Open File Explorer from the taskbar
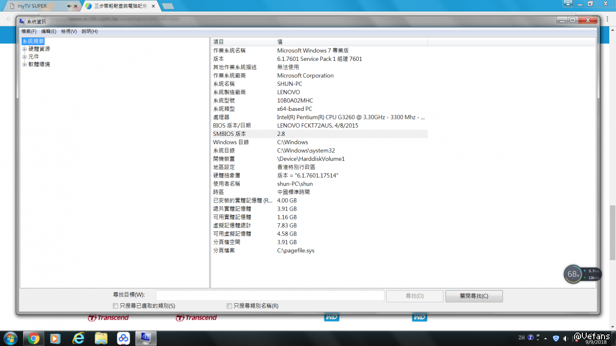616x346 pixels. [101, 338]
